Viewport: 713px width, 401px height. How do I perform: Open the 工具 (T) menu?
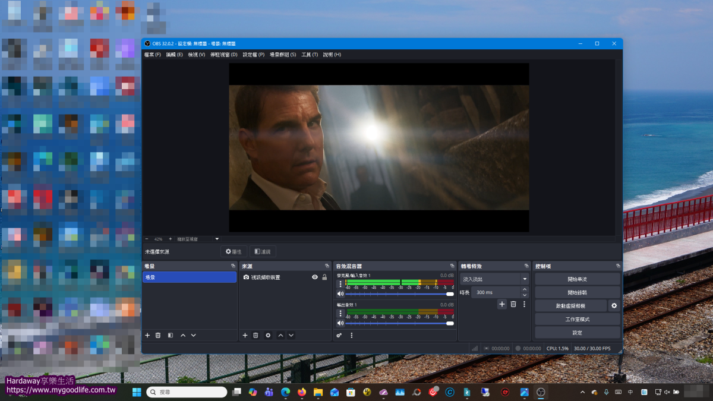click(x=310, y=55)
